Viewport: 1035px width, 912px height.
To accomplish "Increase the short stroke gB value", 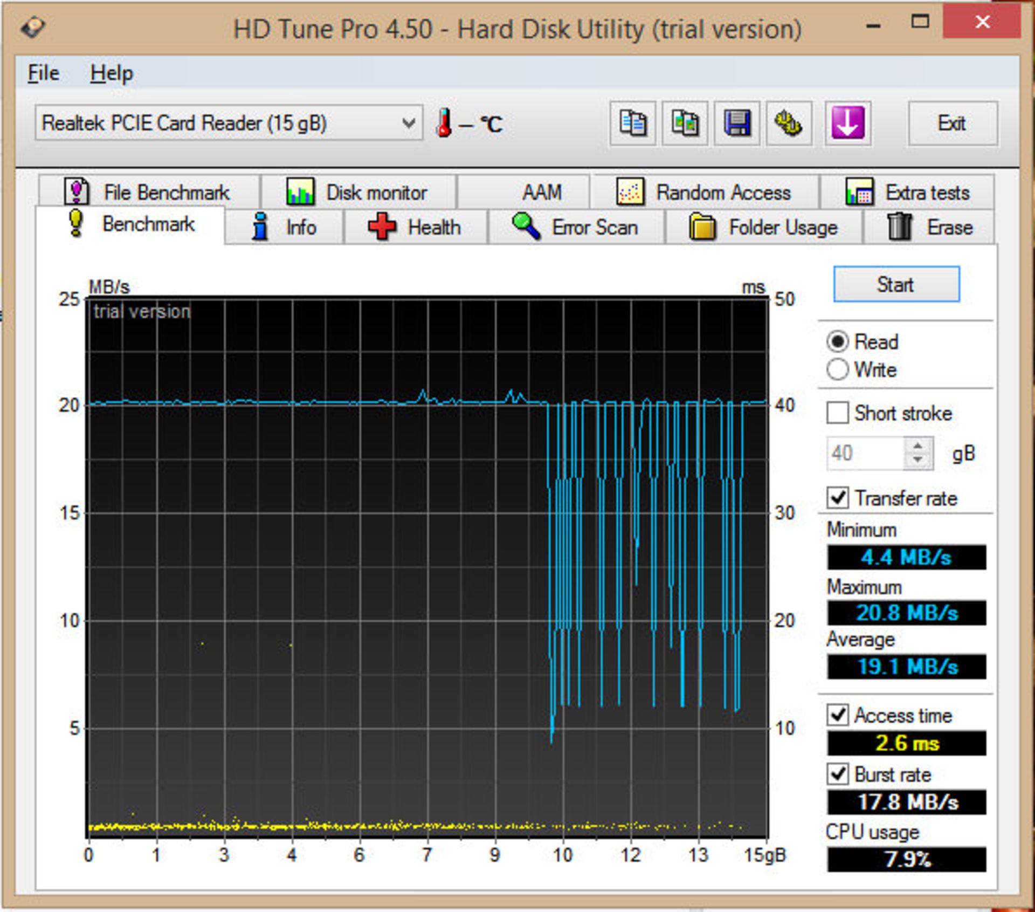I will click(918, 447).
